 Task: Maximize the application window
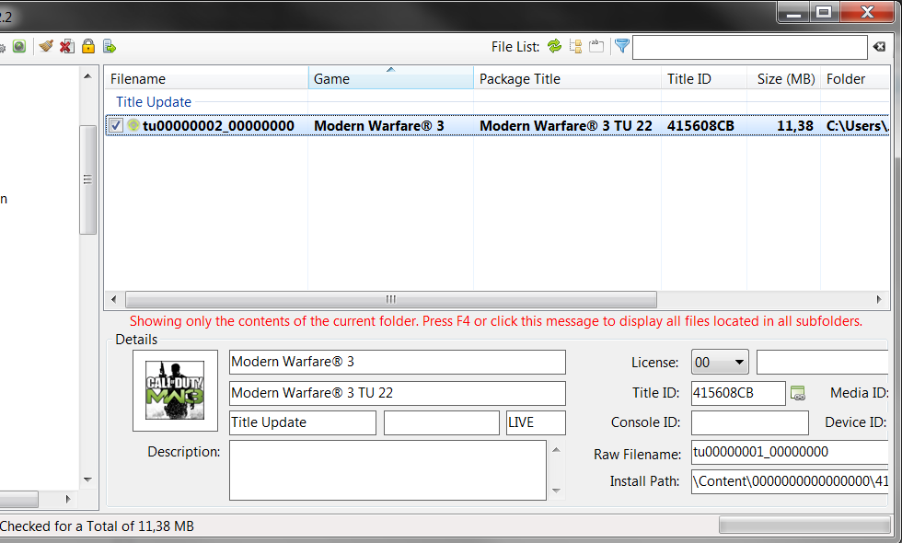point(825,11)
